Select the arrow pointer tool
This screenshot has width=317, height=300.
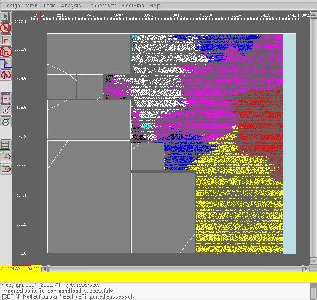point(5,17)
